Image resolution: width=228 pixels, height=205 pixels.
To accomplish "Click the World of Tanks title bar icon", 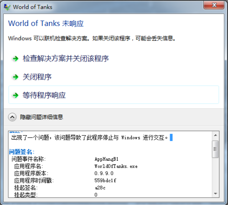I will point(7,7).
